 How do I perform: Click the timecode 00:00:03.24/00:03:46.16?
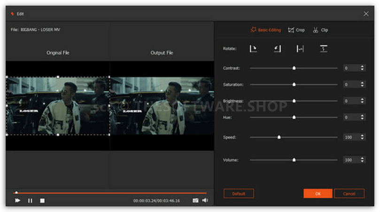point(156,201)
